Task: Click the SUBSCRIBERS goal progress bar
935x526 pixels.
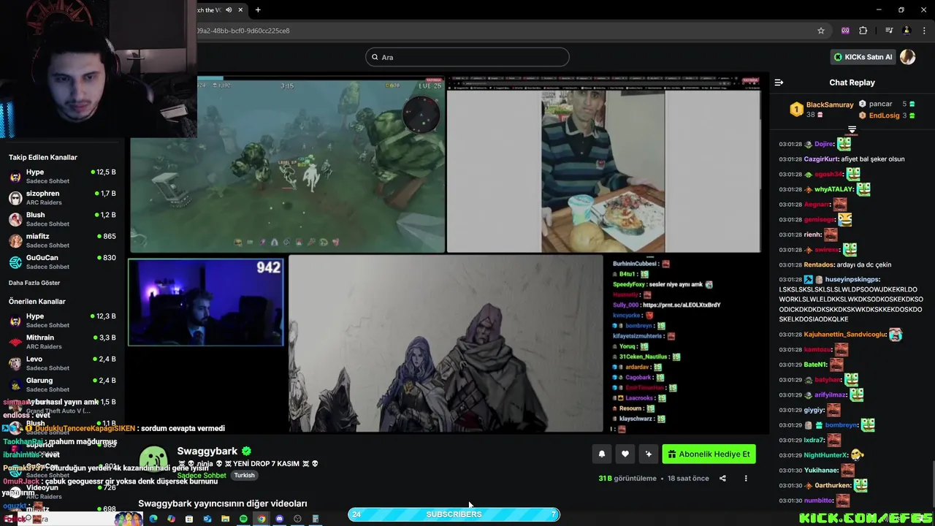Action: pyautogui.click(x=454, y=514)
